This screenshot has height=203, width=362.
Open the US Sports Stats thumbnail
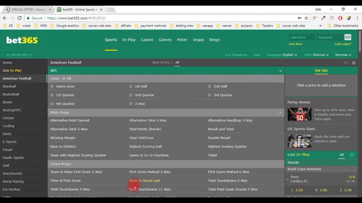coord(299,141)
